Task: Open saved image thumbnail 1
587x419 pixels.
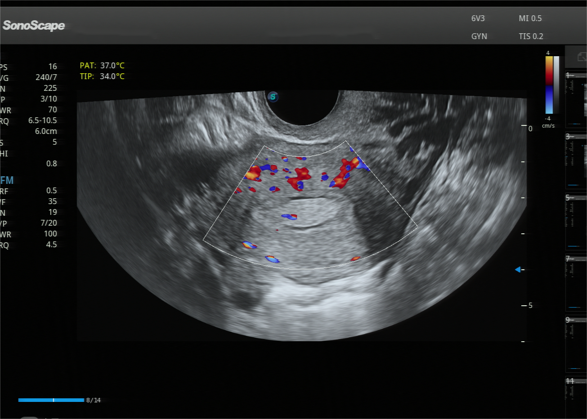Action: click(x=576, y=99)
